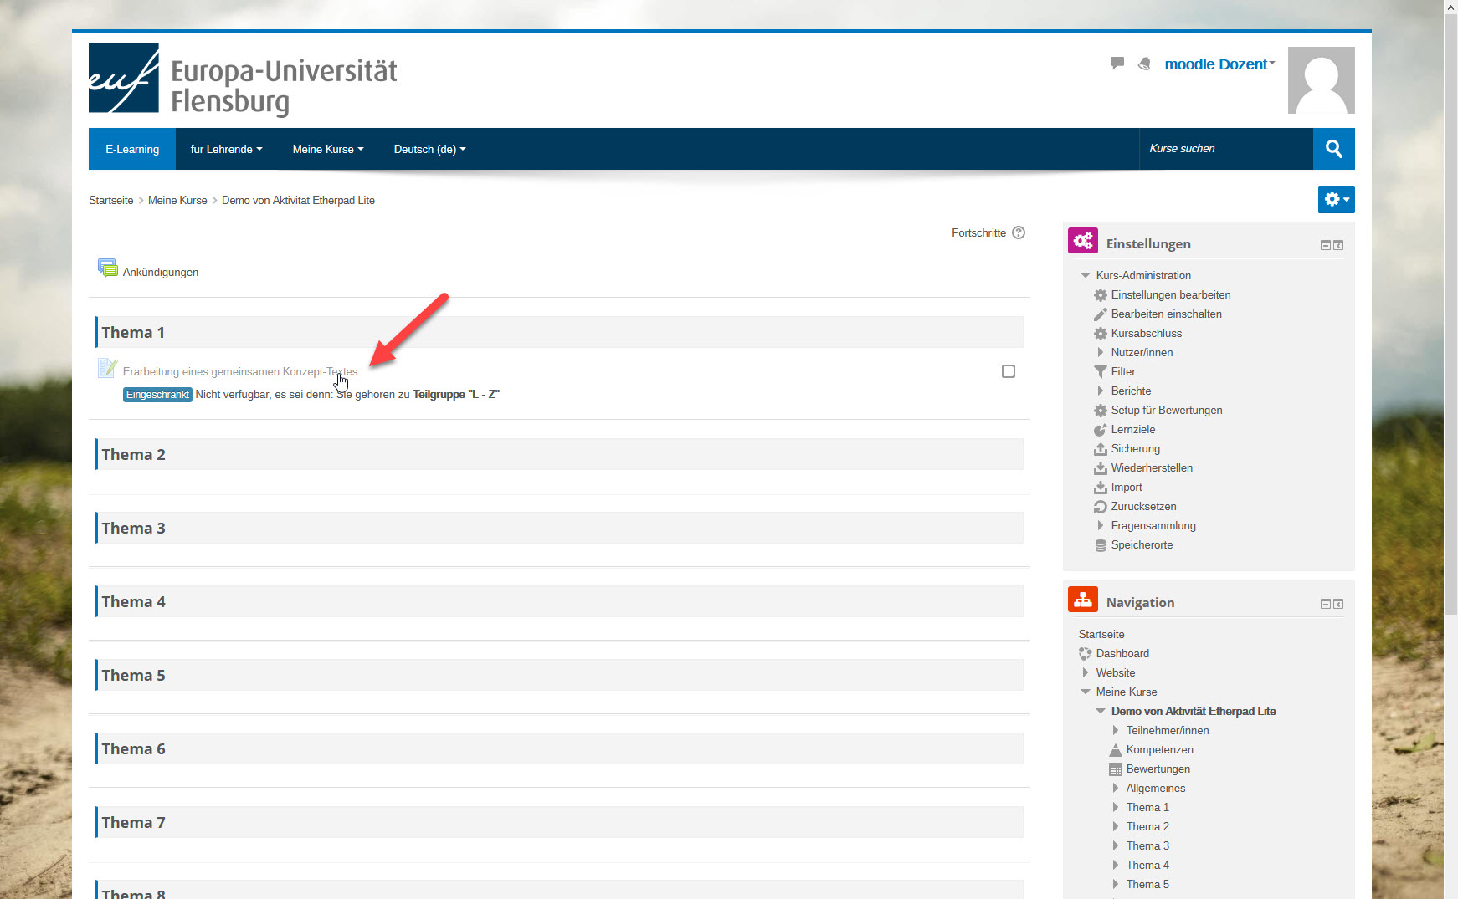Click the Fortschritte help question mark icon
1458x899 pixels.
click(x=1019, y=232)
